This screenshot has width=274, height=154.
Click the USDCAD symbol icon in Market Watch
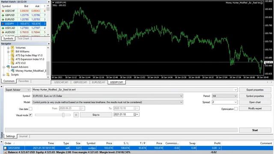pyautogui.click(x=3, y=28)
